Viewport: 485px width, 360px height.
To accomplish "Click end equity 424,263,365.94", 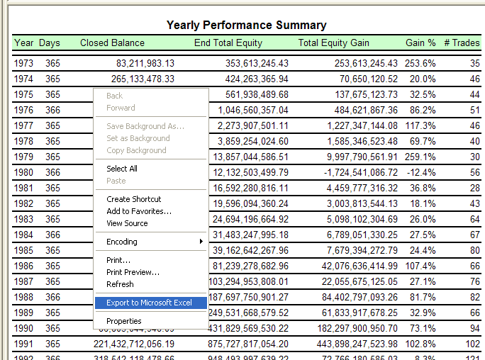I will click(257, 79).
